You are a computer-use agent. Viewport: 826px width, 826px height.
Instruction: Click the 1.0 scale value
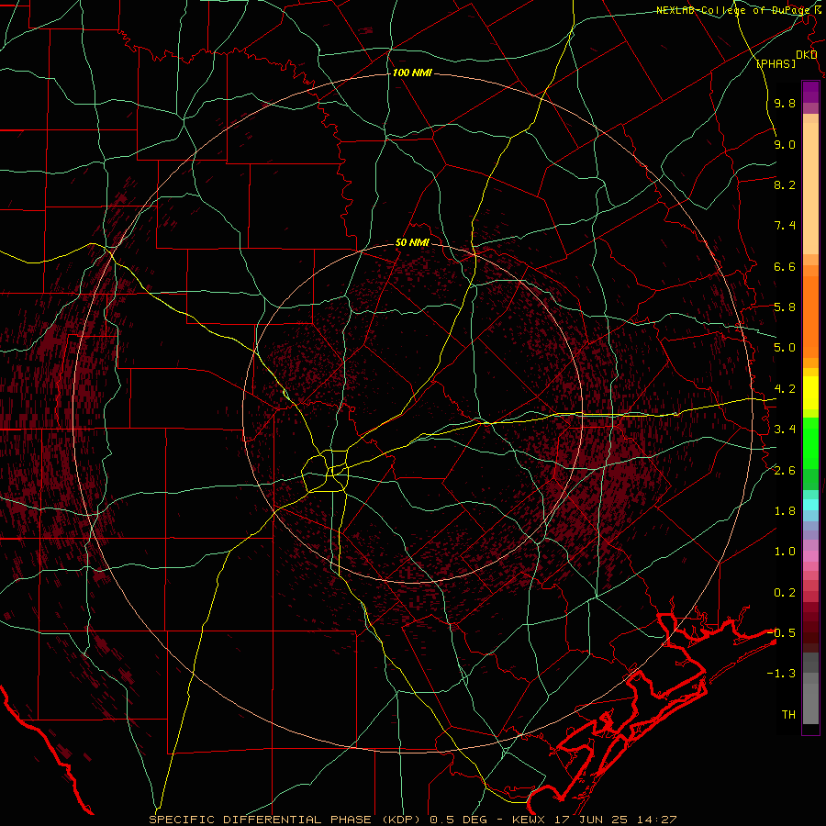(785, 552)
